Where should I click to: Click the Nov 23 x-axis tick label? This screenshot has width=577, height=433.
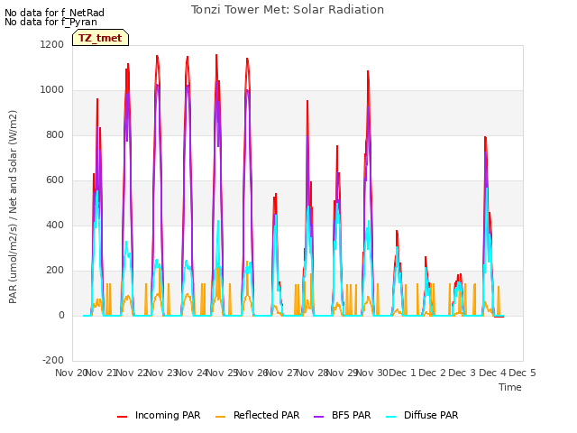[162, 373]
